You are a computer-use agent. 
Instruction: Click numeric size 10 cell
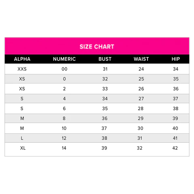[64, 128]
